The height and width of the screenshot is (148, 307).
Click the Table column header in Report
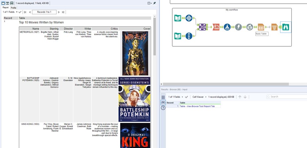[85, 18]
